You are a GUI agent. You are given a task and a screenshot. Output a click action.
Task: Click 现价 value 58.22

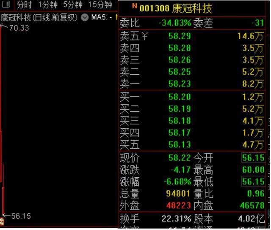[x=180, y=158]
